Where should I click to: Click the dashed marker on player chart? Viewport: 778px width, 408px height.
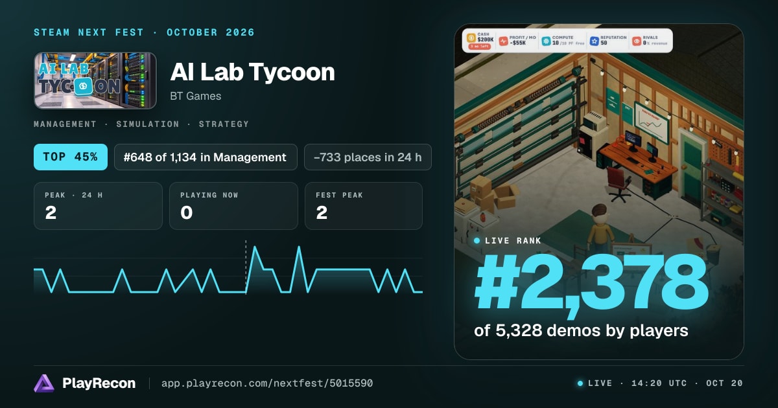pos(246,266)
